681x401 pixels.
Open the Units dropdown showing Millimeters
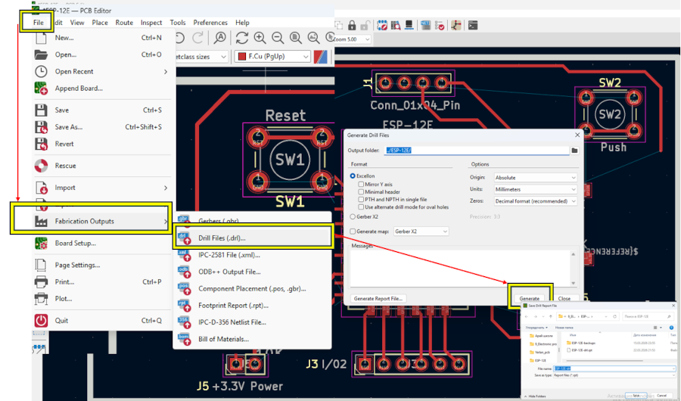tap(536, 189)
